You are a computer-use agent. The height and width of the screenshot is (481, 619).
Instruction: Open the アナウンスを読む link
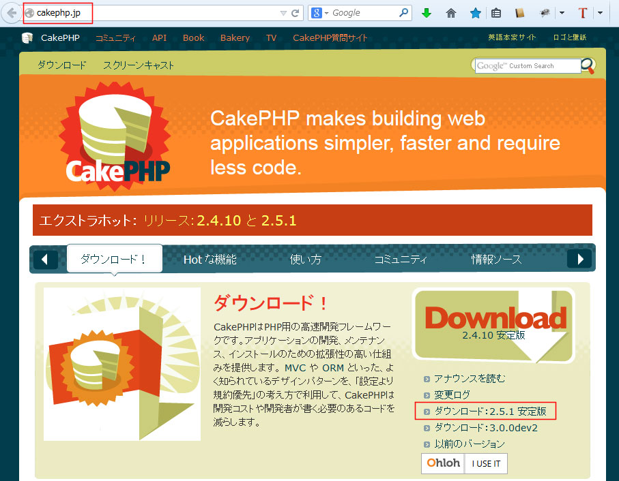tap(470, 379)
